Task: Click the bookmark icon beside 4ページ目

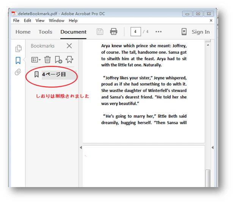Action: 36,74
